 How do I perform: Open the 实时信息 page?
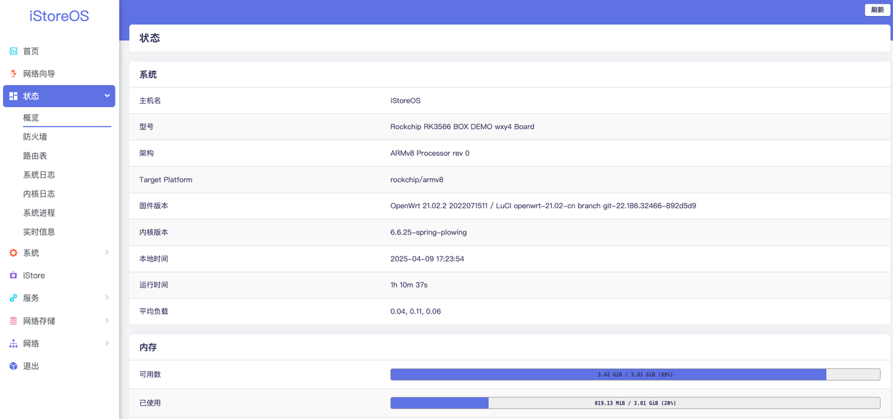tap(38, 231)
